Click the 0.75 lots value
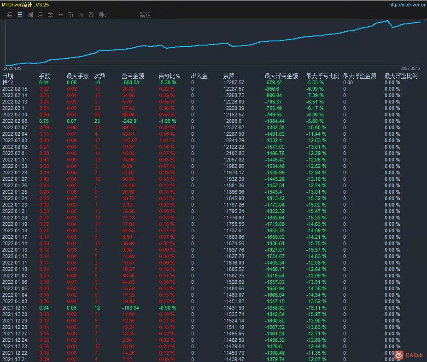Image resolution: width=427 pixels, height=362 pixels. pos(44,121)
